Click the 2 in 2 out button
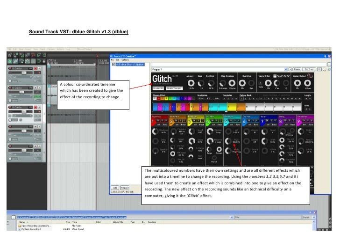Image resolution: width=340 pixels, height=241 pixels. tap(309, 69)
